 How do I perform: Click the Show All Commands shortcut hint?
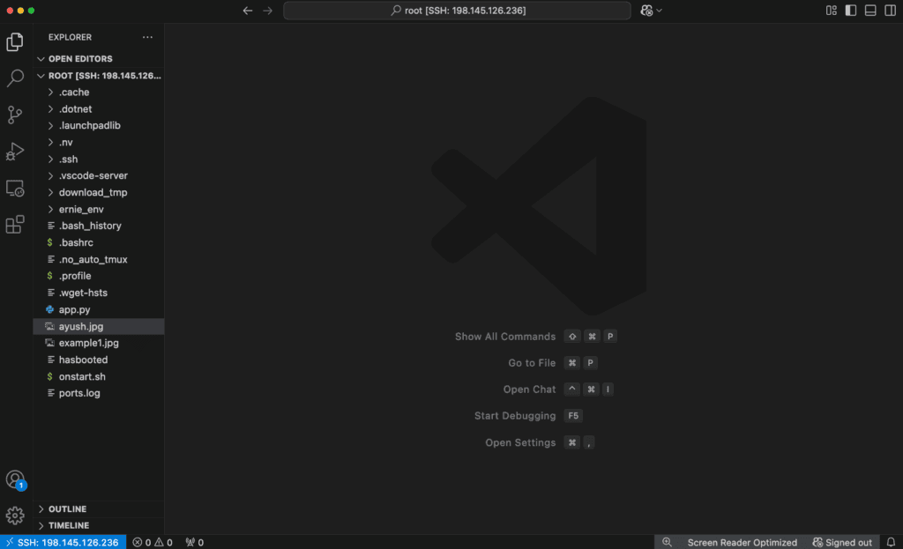pyautogui.click(x=535, y=337)
